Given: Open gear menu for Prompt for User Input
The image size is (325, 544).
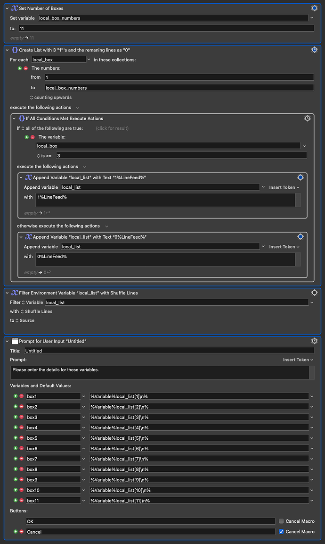Looking at the screenshot, I should 315,341.
